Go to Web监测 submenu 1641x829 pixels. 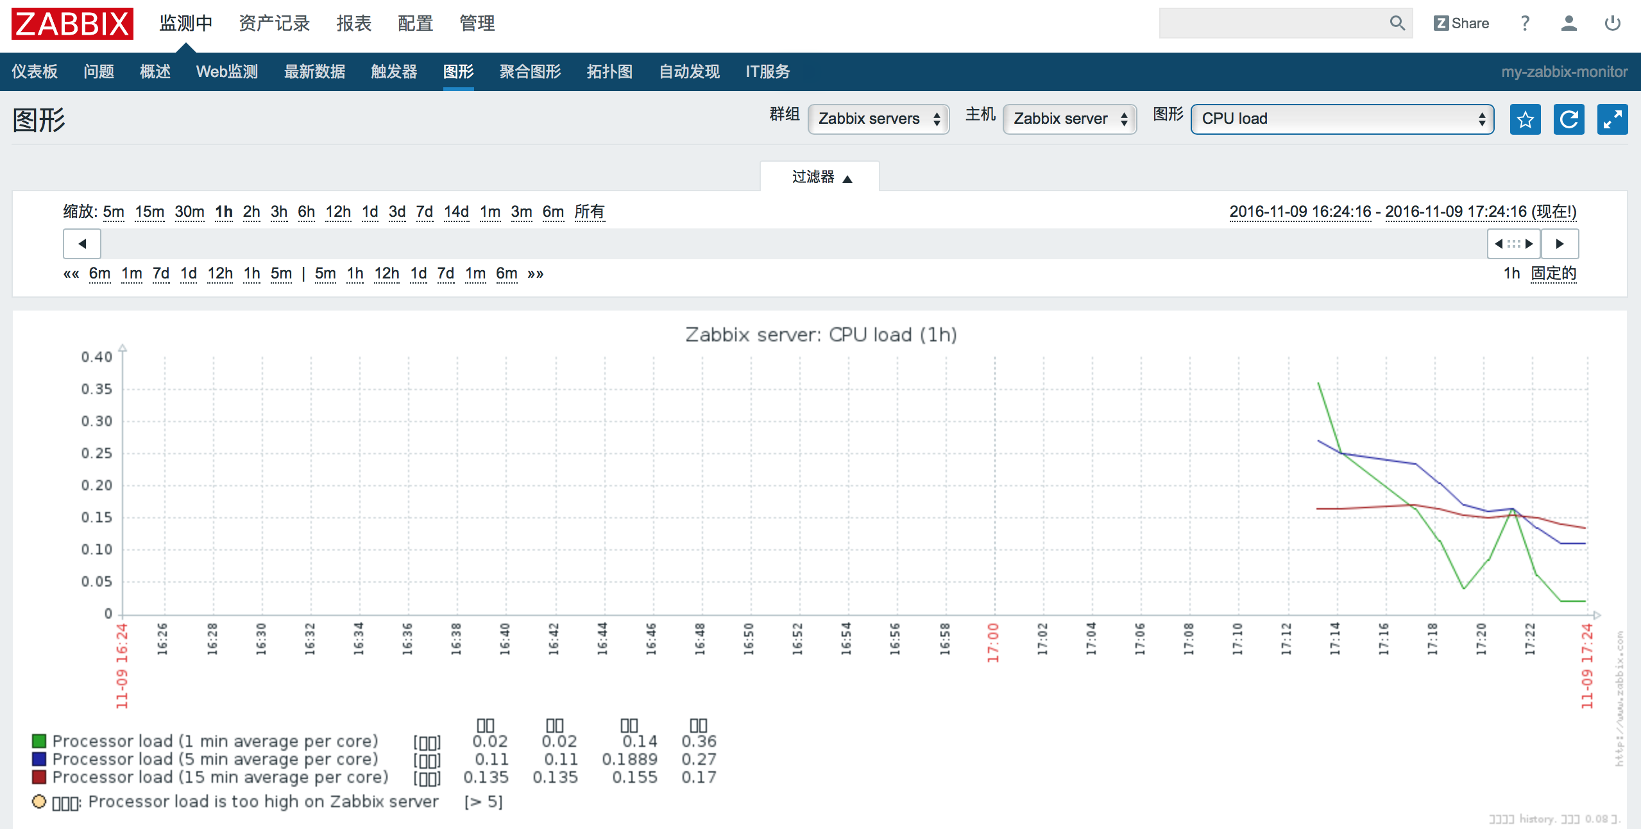click(227, 71)
